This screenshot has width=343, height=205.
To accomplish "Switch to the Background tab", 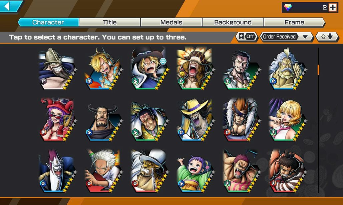I will [x=233, y=22].
